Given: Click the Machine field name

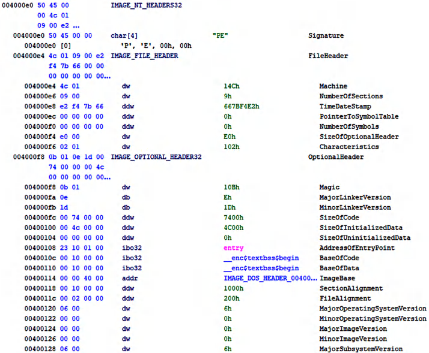Looking at the screenshot, I should click(333, 86).
